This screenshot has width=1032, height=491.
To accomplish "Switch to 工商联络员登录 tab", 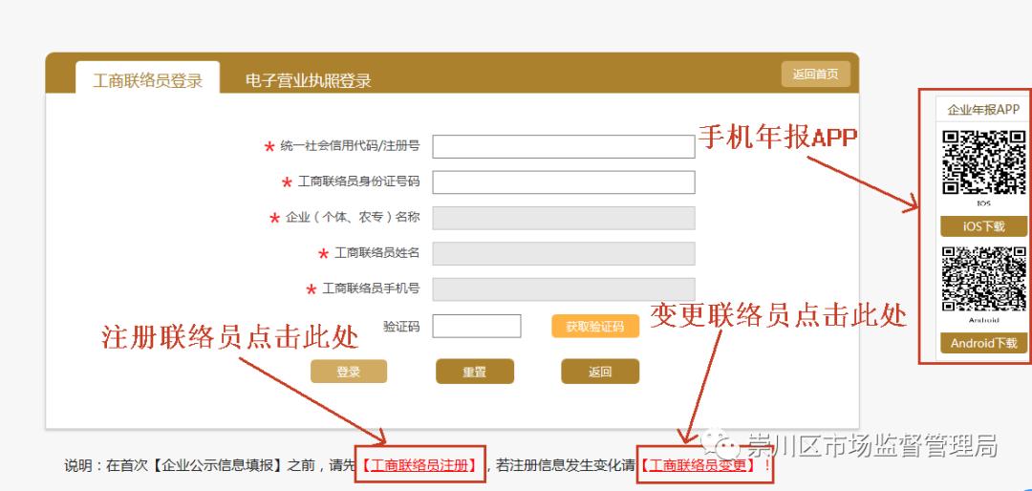I will tap(147, 80).
